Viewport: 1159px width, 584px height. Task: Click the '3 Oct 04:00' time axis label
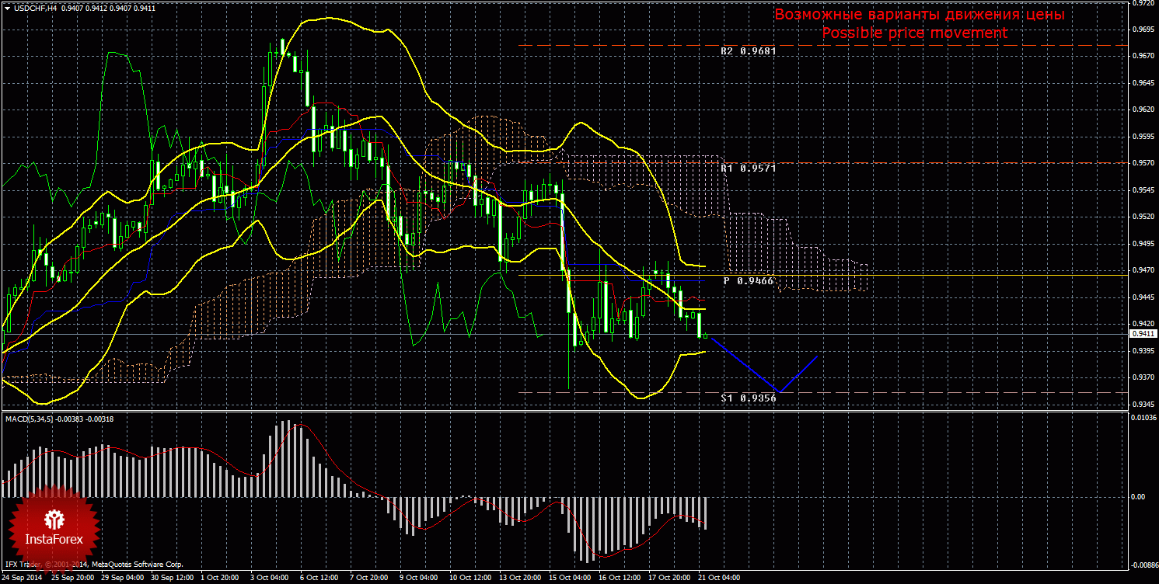pyautogui.click(x=271, y=578)
